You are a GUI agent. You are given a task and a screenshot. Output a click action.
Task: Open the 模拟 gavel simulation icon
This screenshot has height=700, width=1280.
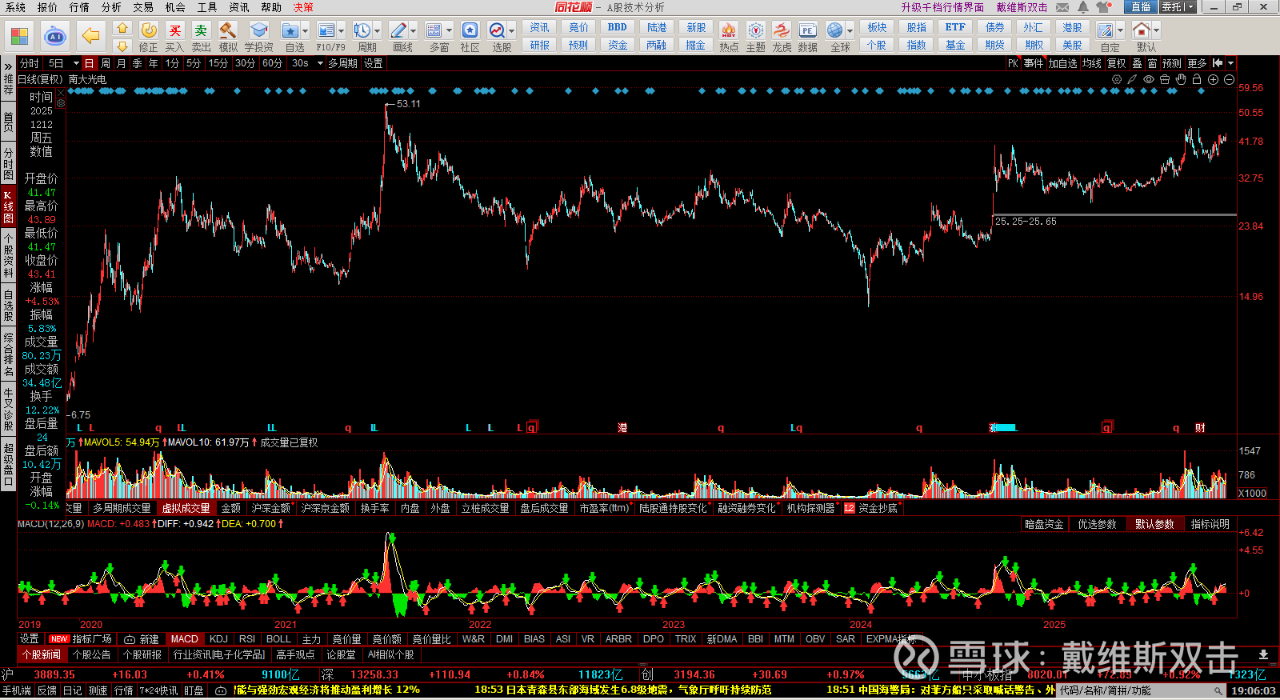228,30
